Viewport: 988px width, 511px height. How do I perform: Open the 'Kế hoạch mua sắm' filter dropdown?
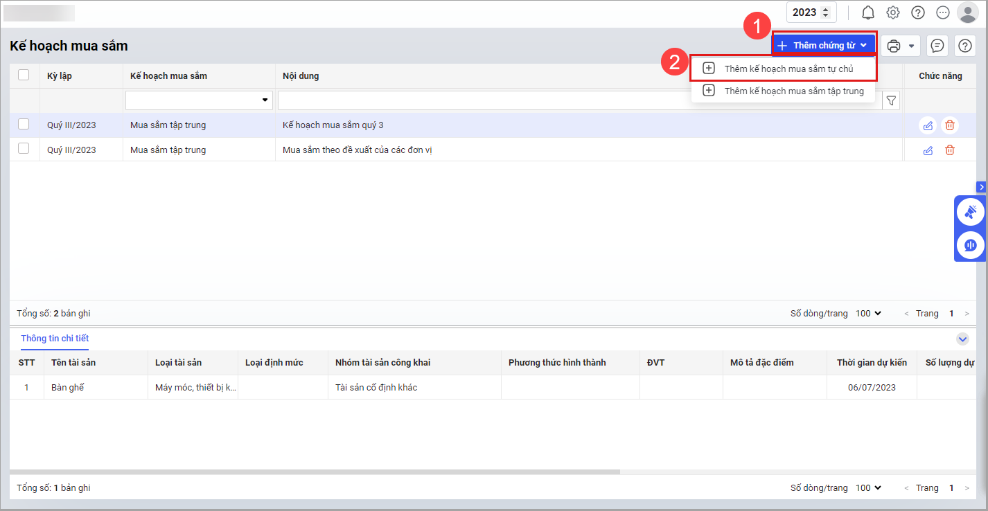pos(199,100)
